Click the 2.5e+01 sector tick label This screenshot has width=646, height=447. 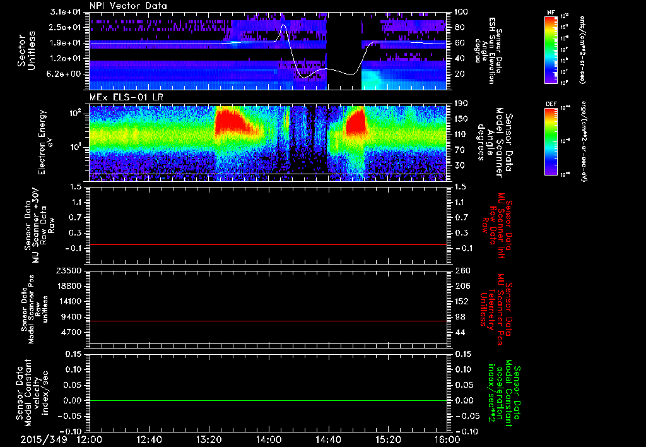click(66, 27)
